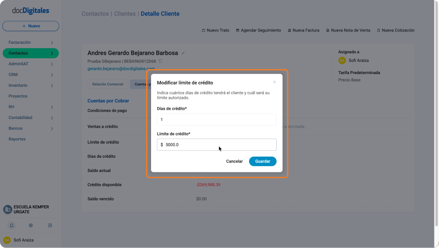Viewport: 439px width, 248px height.
Task: Click Nueva Nota de Venta action
Action: pos(348,30)
